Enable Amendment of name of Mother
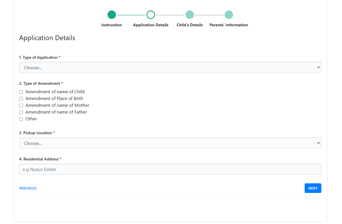Screen dimensions: 342x224 (21, 105)
